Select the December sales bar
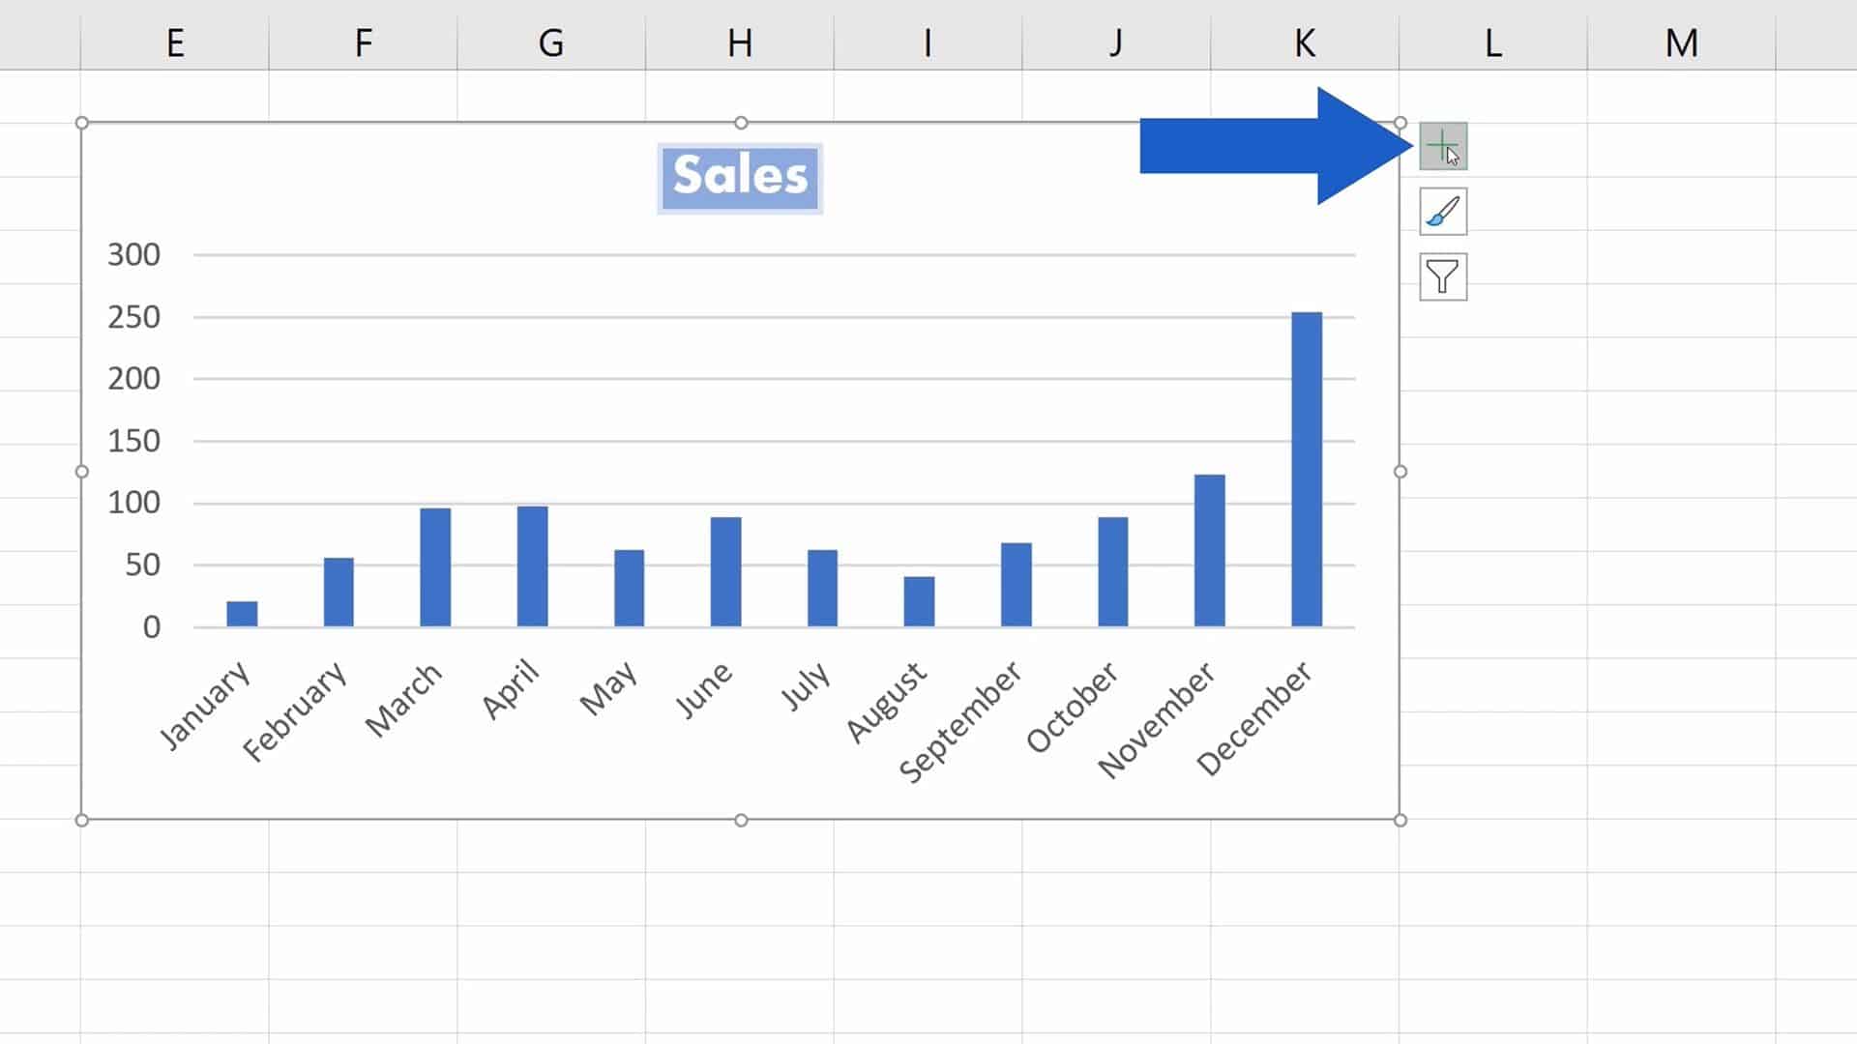 click(x=1307, y=464)
